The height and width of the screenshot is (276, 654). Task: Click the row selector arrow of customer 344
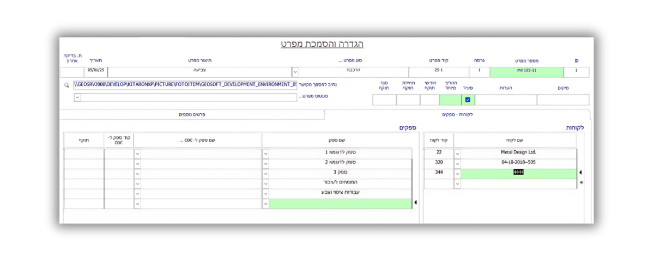[x=580, y=173]
